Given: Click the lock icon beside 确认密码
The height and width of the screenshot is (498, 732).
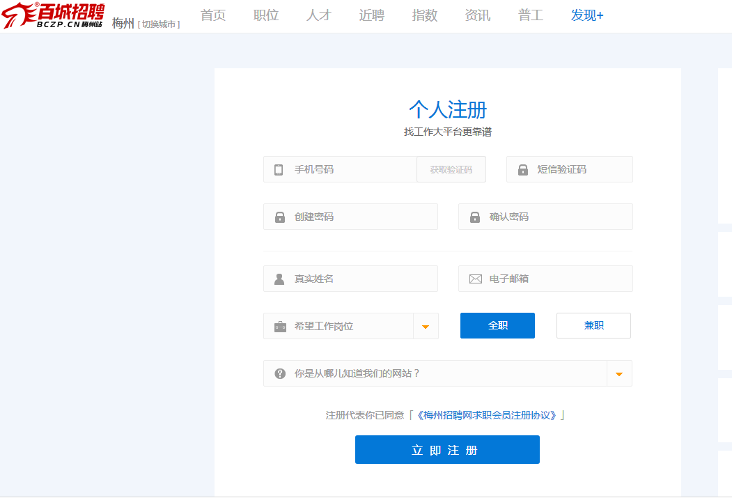Looking at the screenshot, I should coord(475,217).
